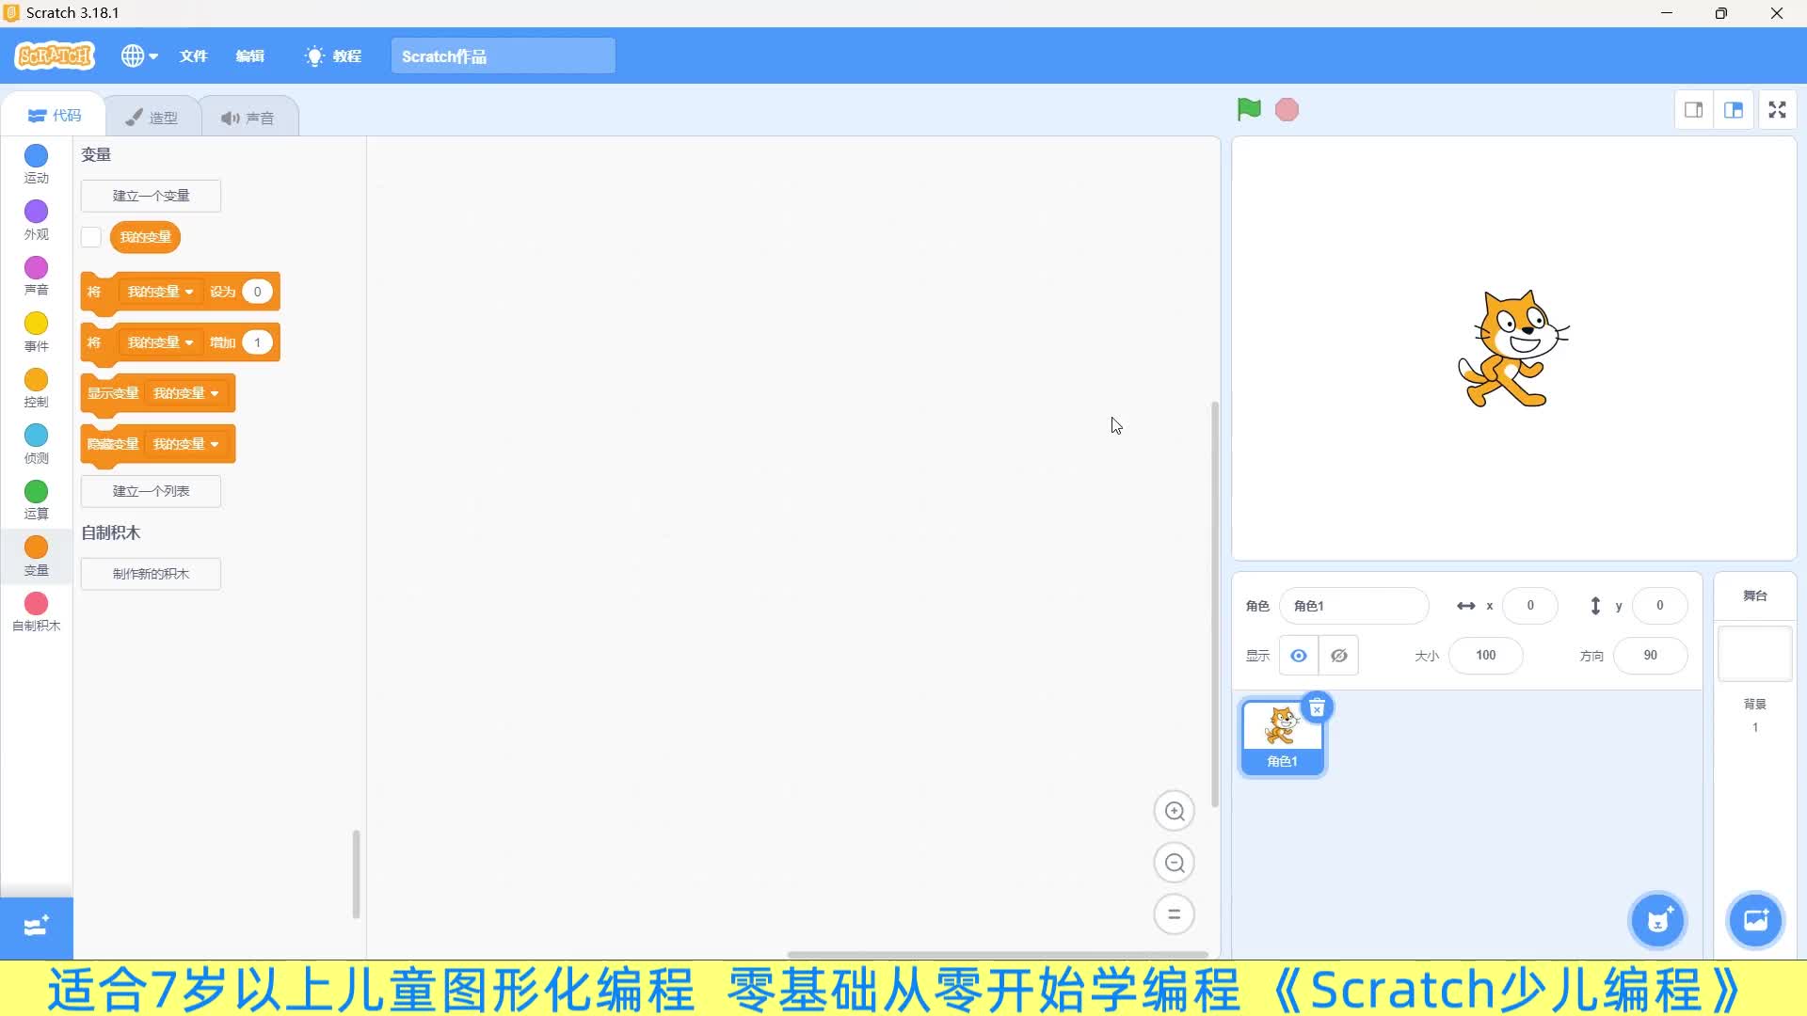Edit the sprite name field 角色1
This screenshot has width=1807, height=1016.
pos(1353,606)
